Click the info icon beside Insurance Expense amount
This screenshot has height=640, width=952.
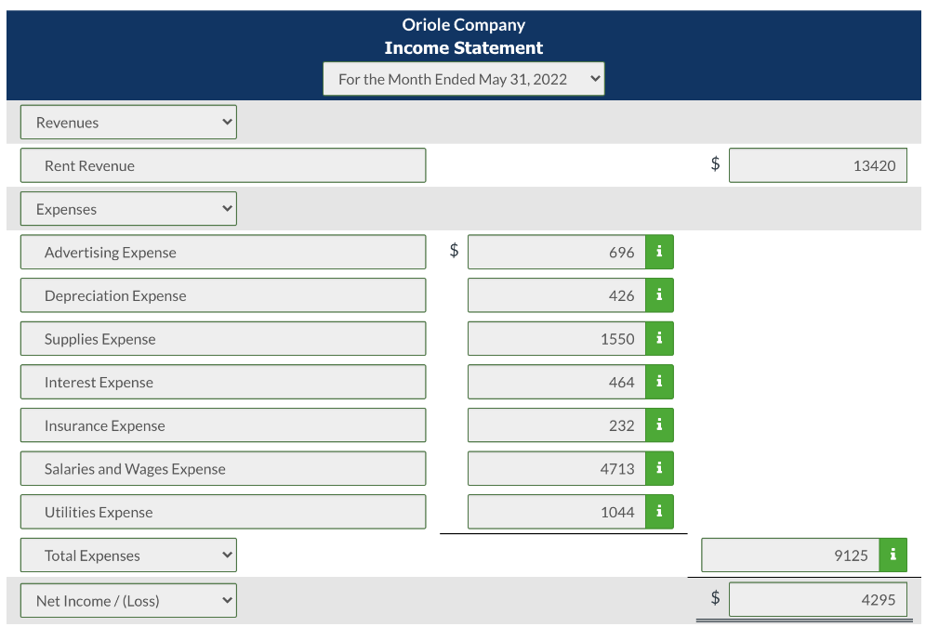(x=661, y=424)
